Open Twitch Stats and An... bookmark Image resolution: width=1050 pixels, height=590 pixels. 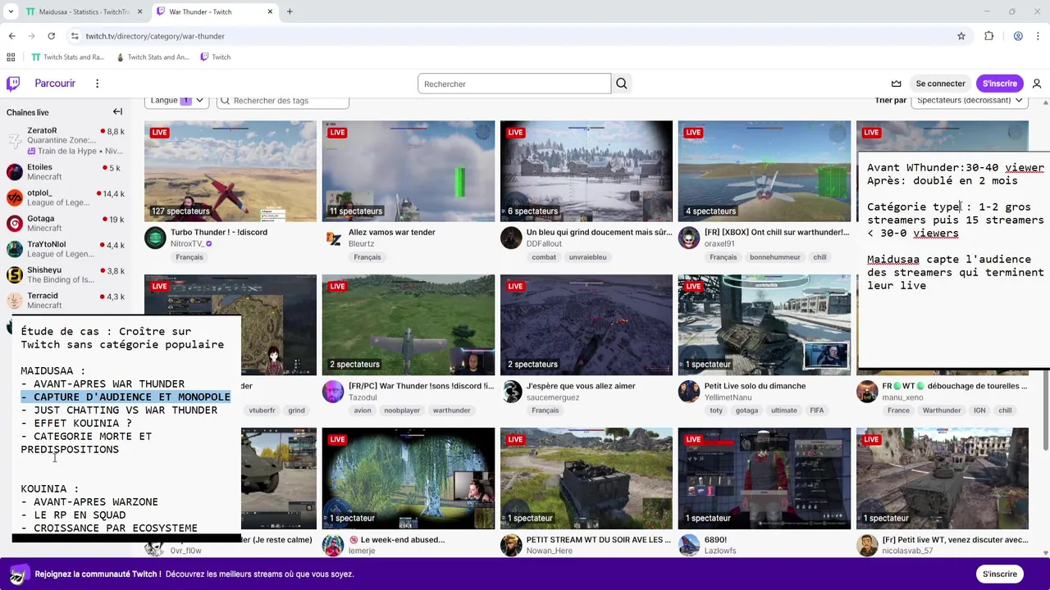(153, 57)
